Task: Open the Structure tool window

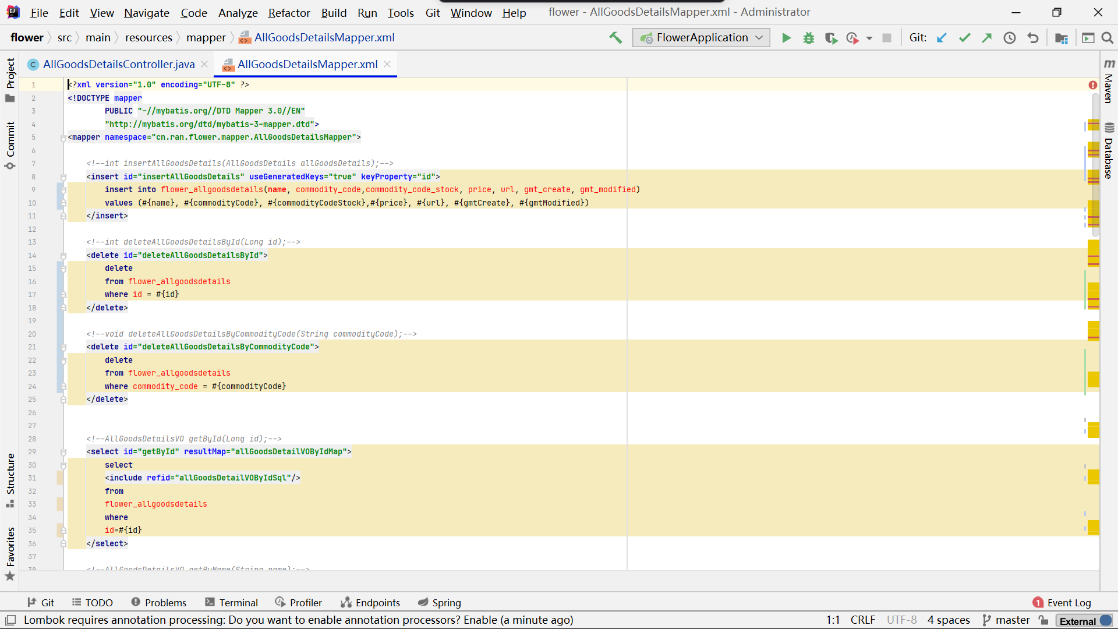Action: (10, 480)
